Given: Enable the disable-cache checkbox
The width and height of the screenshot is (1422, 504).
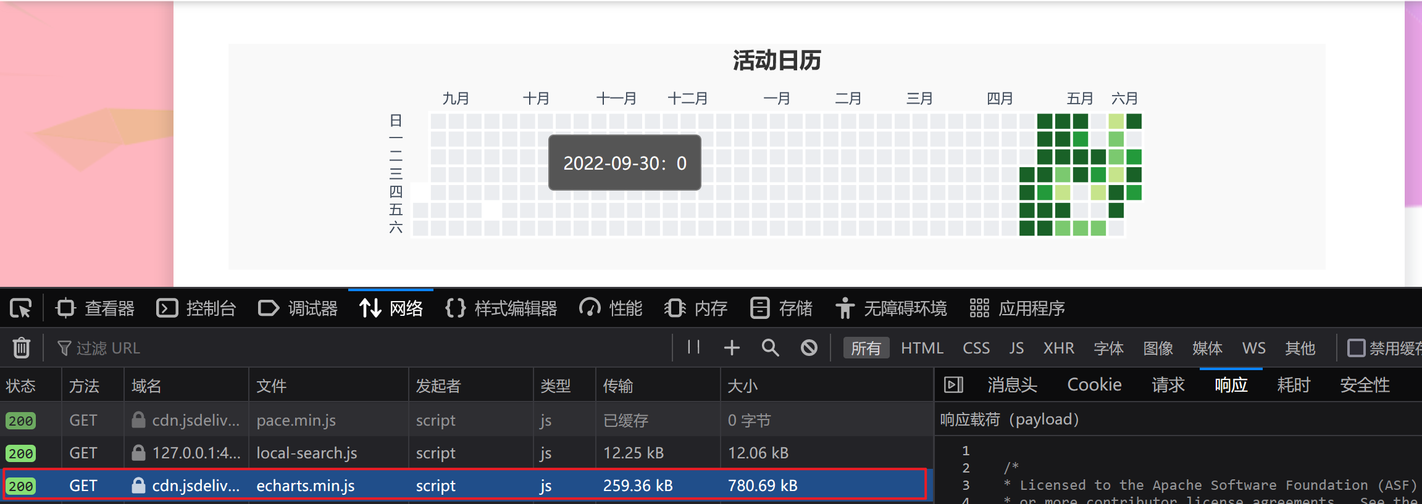Looking at the screenshot, I should pos(1356,348).
